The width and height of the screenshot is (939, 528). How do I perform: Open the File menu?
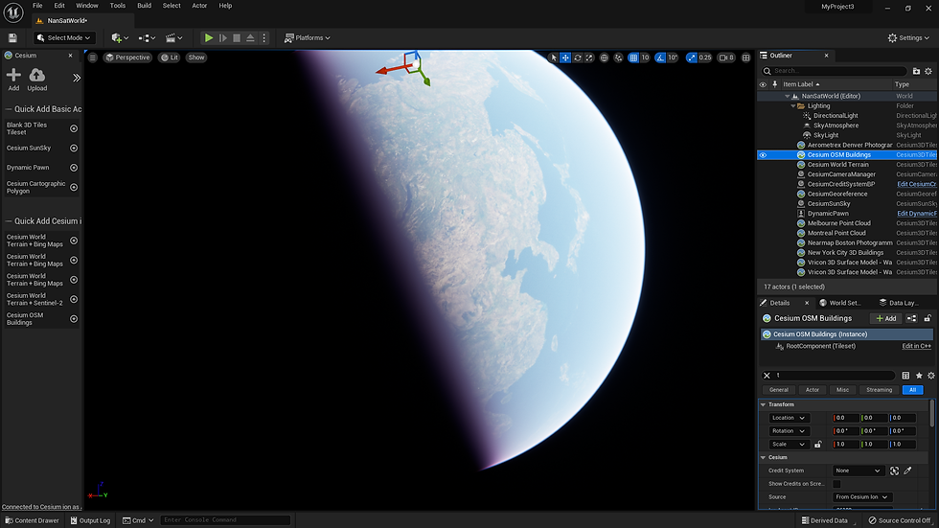[37, 6]
